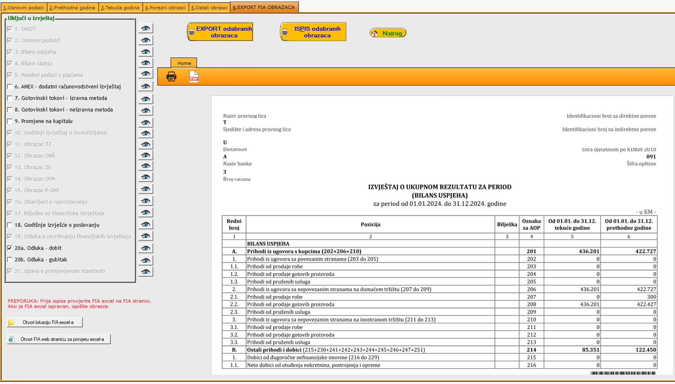Click 'Neto dobici od otuđenja nekretnina' row
The width and height of the screenshot is (675, 384).
point(439,365)
